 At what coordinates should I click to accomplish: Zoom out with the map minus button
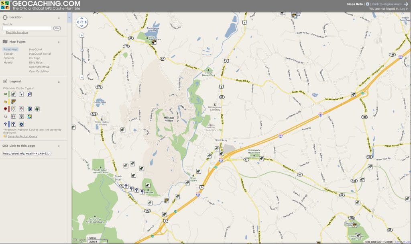point(82,77)
